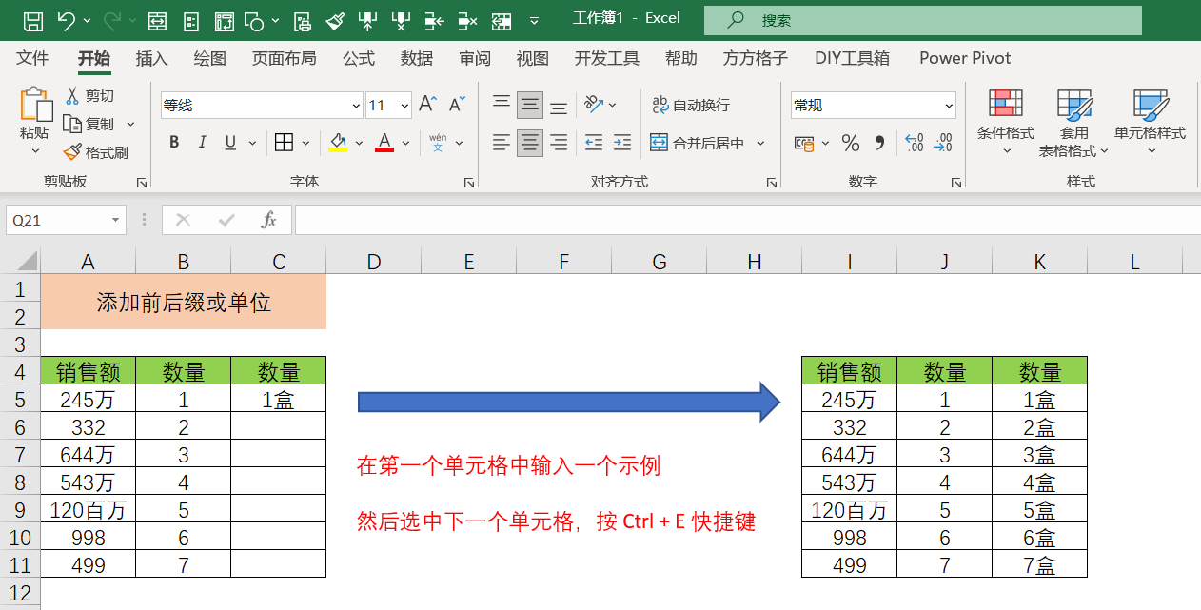Expand the Fill Color dropdown arrow
Viewport: 1201px width, 610px height.
360,143
